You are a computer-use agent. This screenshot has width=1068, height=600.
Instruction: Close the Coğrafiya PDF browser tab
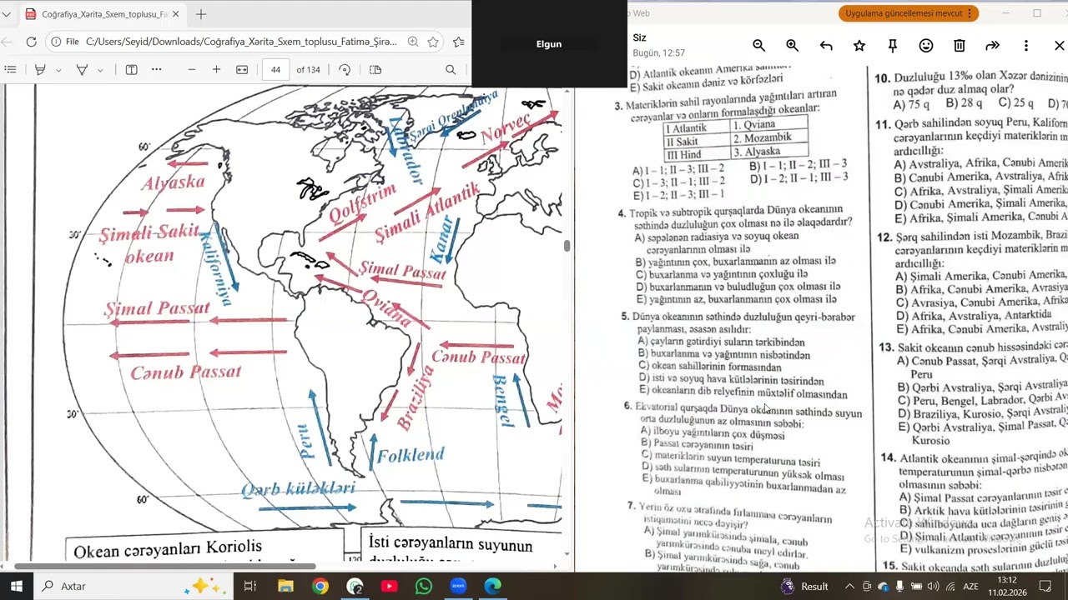click(x=175, y=14)
